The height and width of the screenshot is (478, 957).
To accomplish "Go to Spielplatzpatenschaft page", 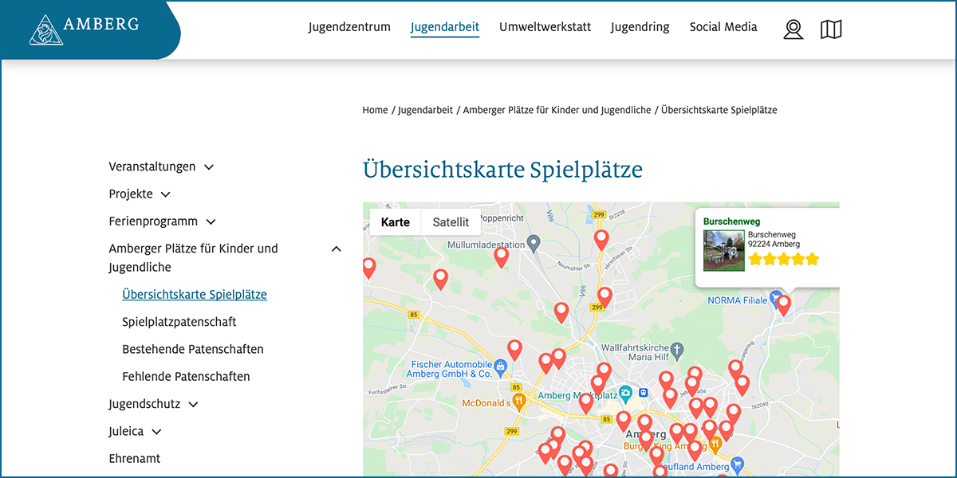I will [x=179, y=322].
